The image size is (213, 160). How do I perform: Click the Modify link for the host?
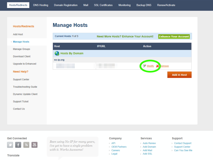(x=150, y=66)
